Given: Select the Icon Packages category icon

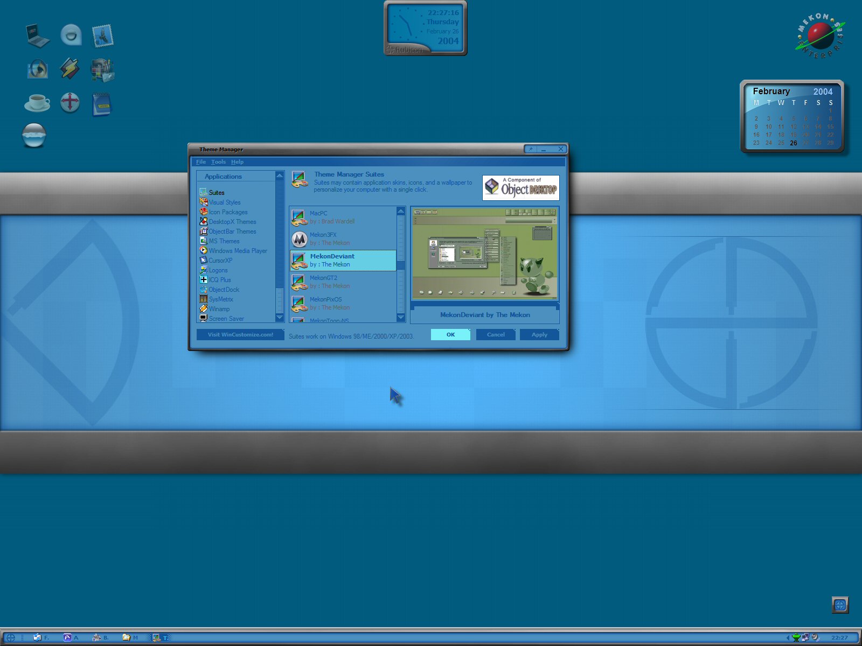Looking at the screenshot, I should (203, 212).
